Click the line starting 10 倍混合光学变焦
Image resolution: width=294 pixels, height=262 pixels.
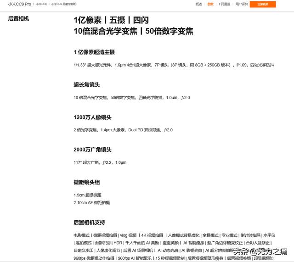click(132, 98)
